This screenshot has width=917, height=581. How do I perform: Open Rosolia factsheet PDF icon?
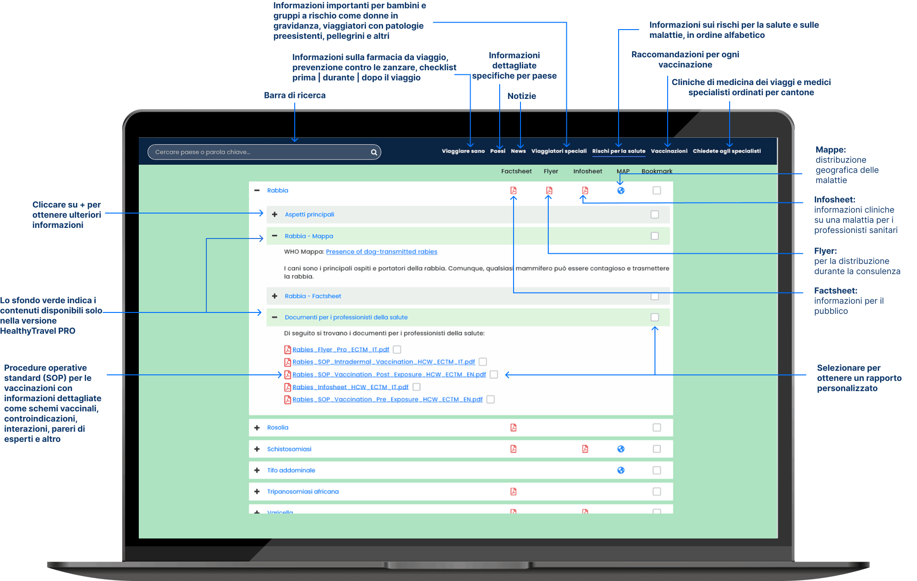click(513, 428)
